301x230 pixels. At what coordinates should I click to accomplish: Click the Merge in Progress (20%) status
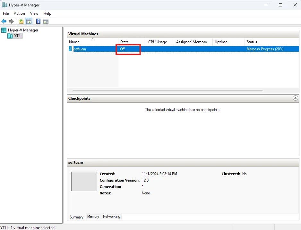tap(265, 49)
